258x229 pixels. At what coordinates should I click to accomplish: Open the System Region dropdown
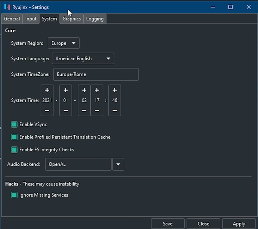tap(64, 43)
